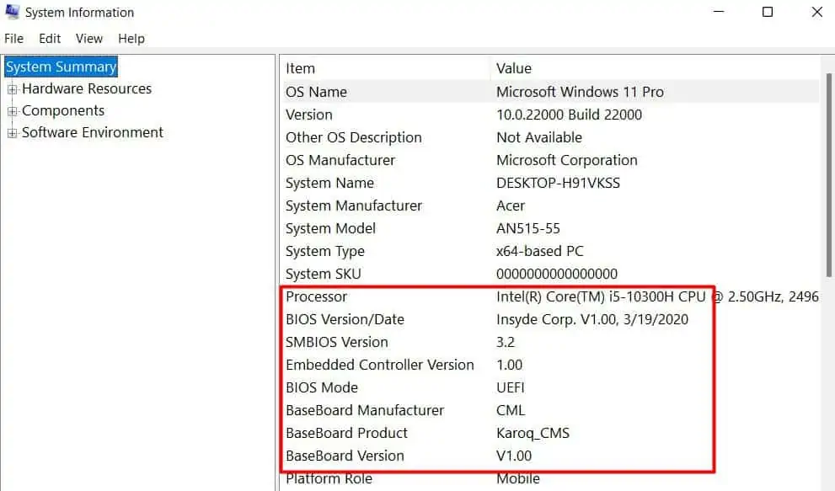Select the Hardware Resources label

(x=87, y=88)
